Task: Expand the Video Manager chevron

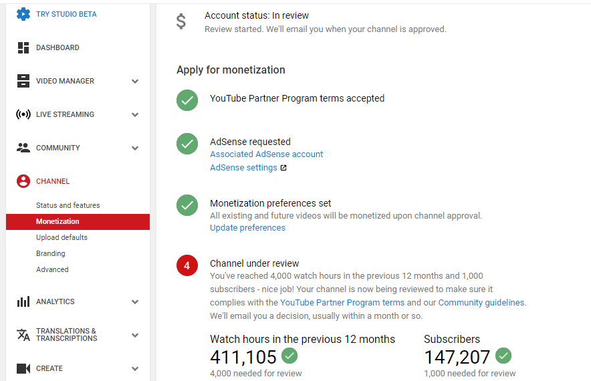Action: pyautogui.click(x=135, y=81)
